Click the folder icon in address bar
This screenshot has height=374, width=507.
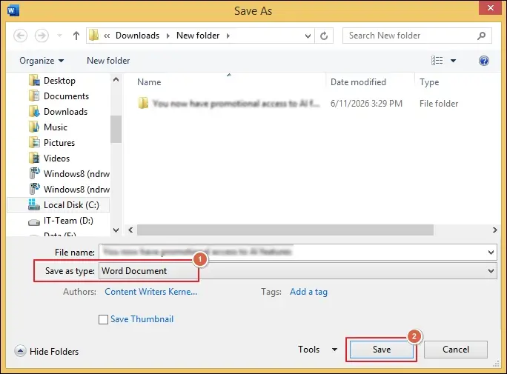(x=93, y=36)
